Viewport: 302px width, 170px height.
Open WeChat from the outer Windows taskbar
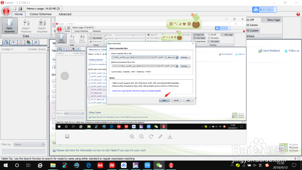159,165
